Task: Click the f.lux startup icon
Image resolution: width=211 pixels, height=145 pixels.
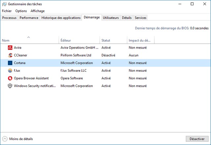Action: (10, 71)
